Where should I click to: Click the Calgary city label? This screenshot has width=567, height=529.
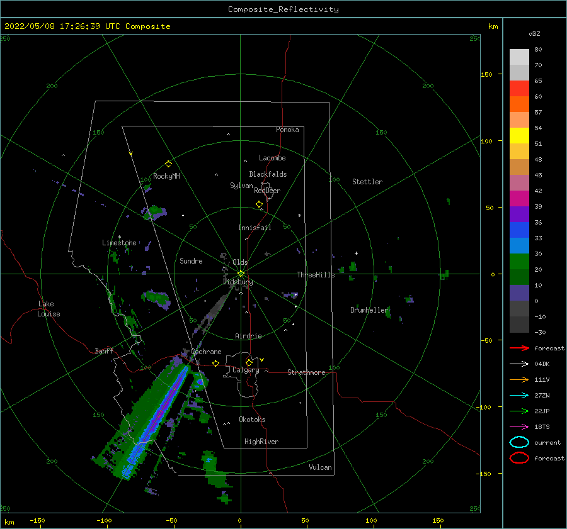click(246, 370)
